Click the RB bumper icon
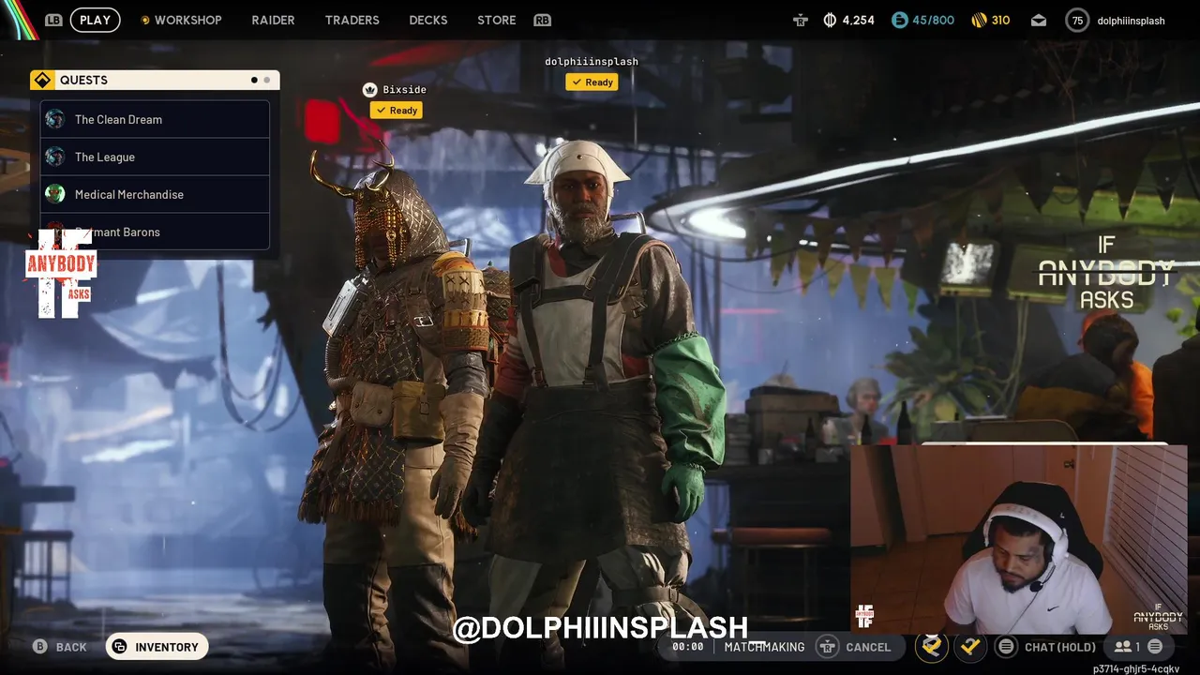Image resolution: width=1200 pixels, height=675 pixels. pyautogui.click(x=542, y=20)
